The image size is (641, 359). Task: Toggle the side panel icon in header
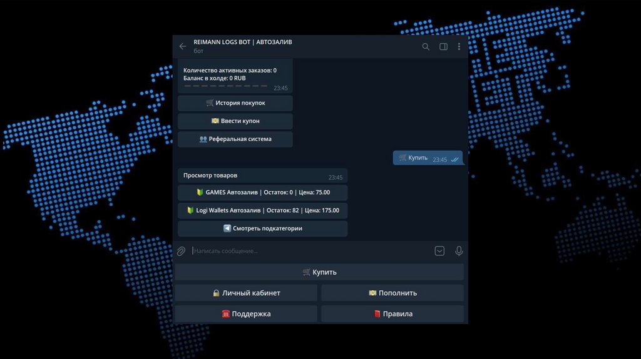pos(443,46)
